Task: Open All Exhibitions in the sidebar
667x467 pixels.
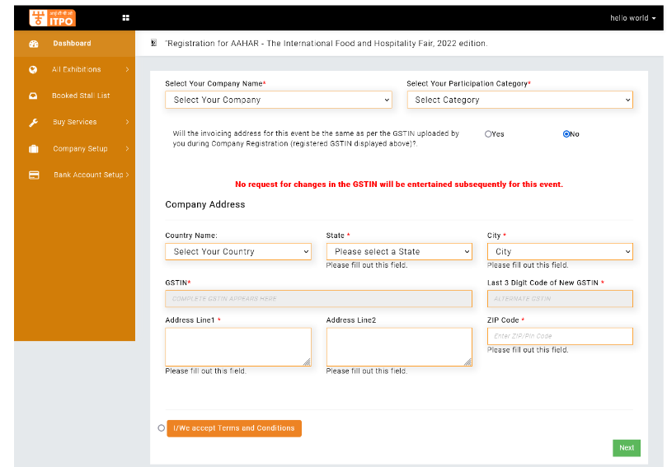Action: point(74,70)
